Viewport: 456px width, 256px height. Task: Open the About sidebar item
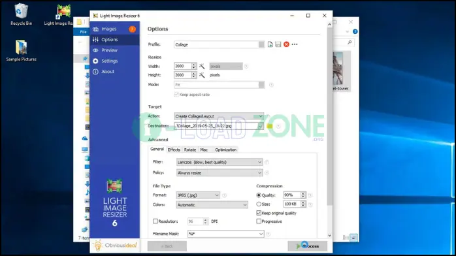pos(114,71)
